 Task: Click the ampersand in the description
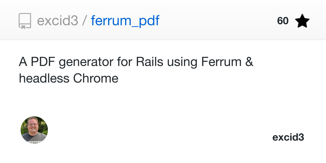tap(249, 62)
